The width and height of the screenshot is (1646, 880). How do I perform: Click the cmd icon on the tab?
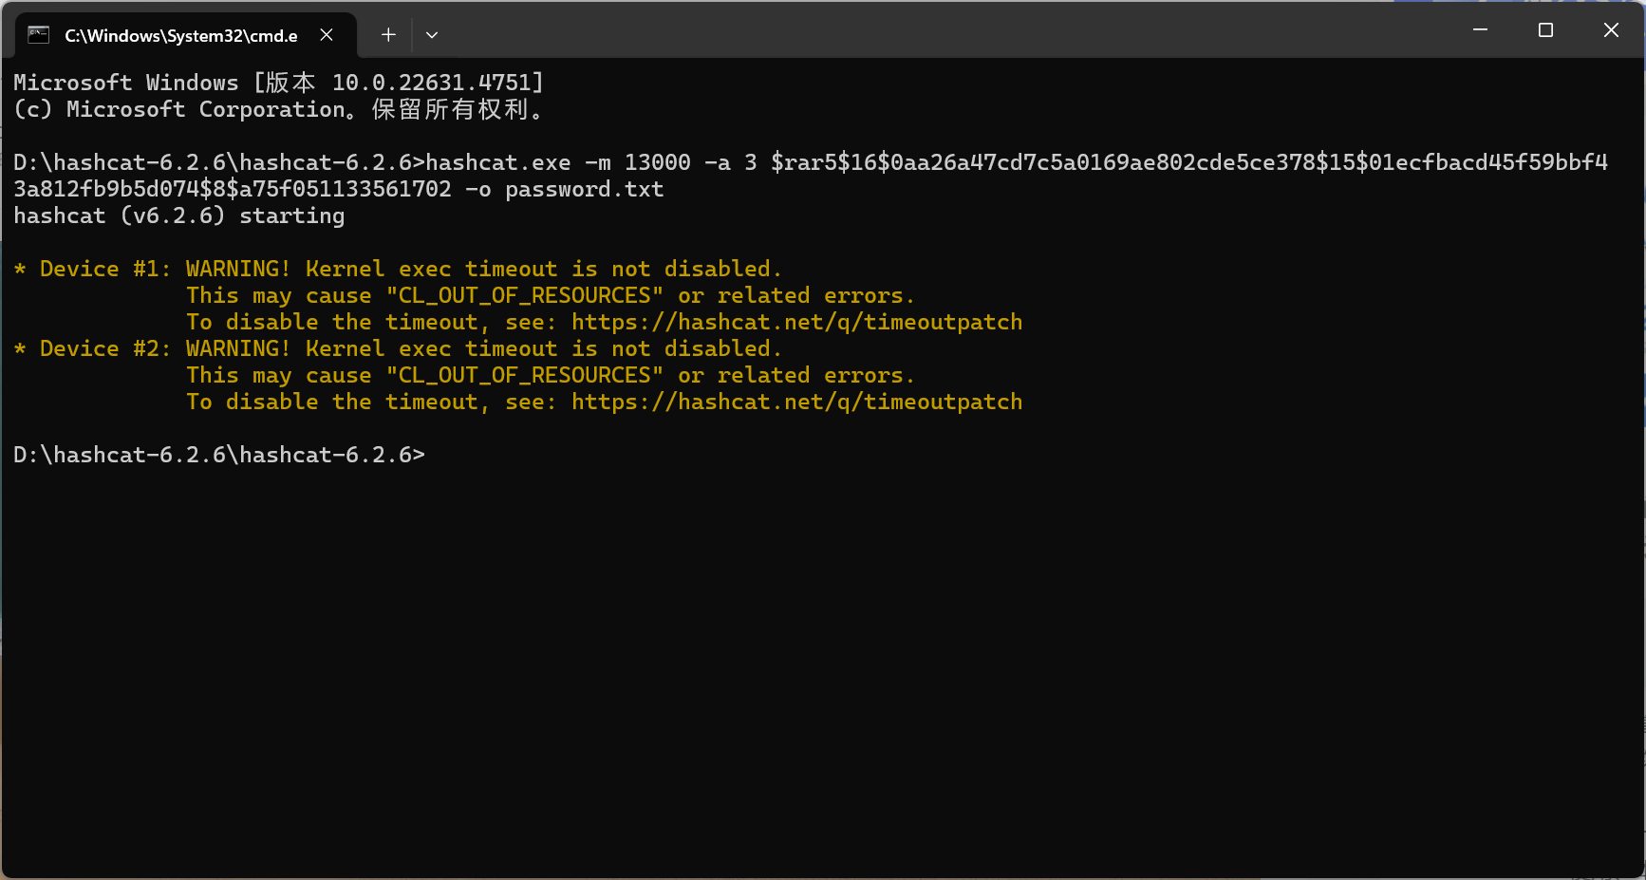click(38, 35)
